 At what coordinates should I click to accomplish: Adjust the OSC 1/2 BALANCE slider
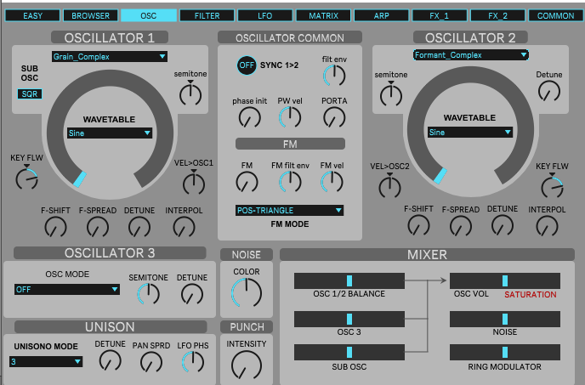click(x=349, y=280)
